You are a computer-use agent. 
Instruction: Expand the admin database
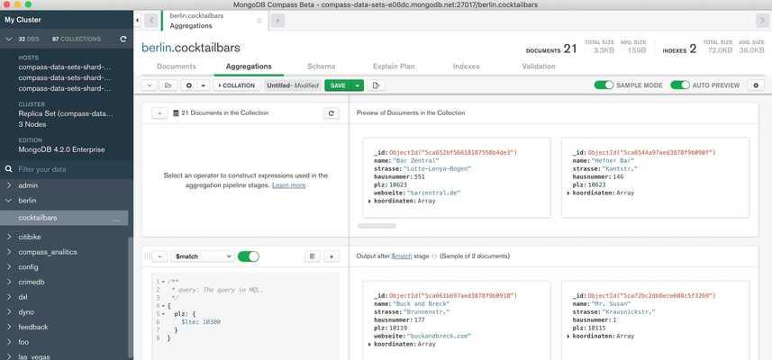[x=9, y=186]
